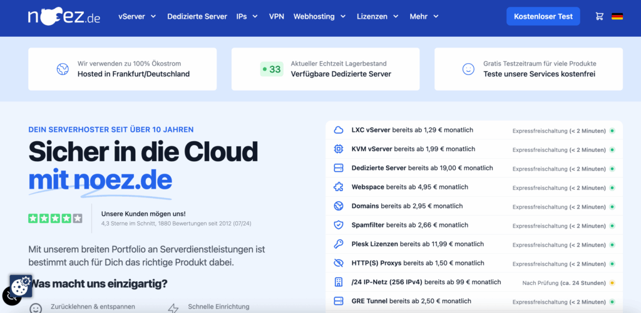Click the Kostenloser Test button
Screen dimensions: 641x313
pos(543,17)
